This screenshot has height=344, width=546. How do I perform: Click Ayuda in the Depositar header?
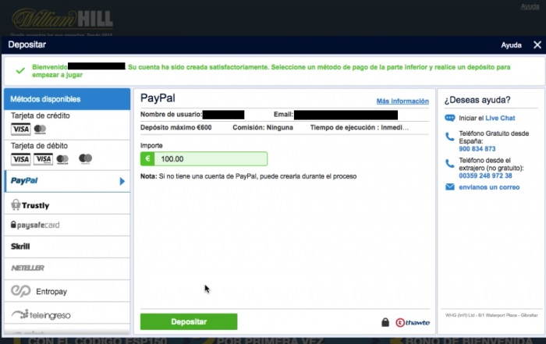click(x=511, y=45)
